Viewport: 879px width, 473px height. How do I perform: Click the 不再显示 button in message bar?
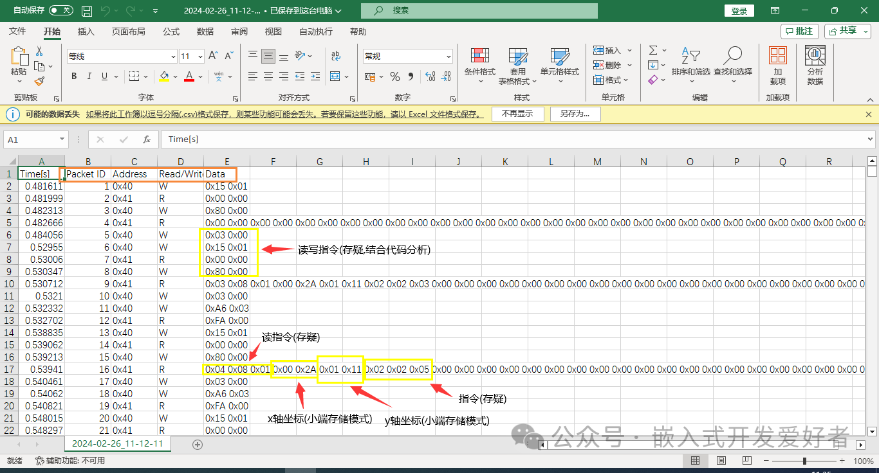pyautogui.click(x=518, y=114)
